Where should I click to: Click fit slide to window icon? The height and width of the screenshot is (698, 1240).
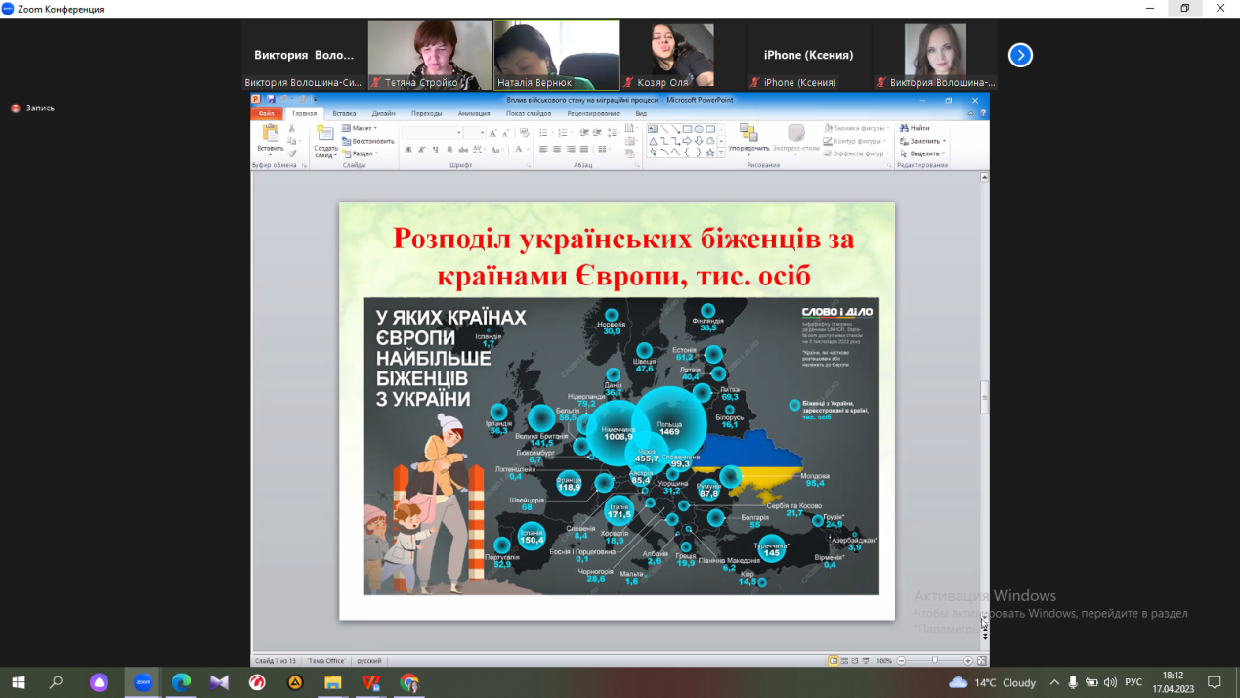click(981, 661)
